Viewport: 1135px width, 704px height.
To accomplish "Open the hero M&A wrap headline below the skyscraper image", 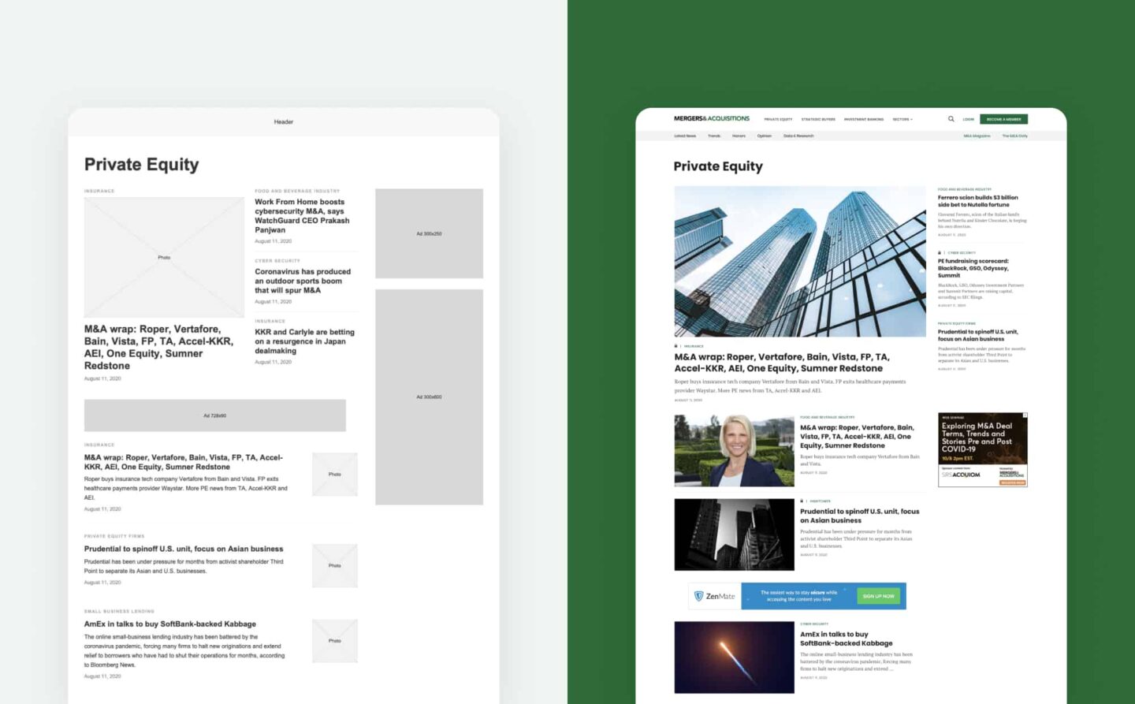I will pyautogui.click(x=781, y=363).
